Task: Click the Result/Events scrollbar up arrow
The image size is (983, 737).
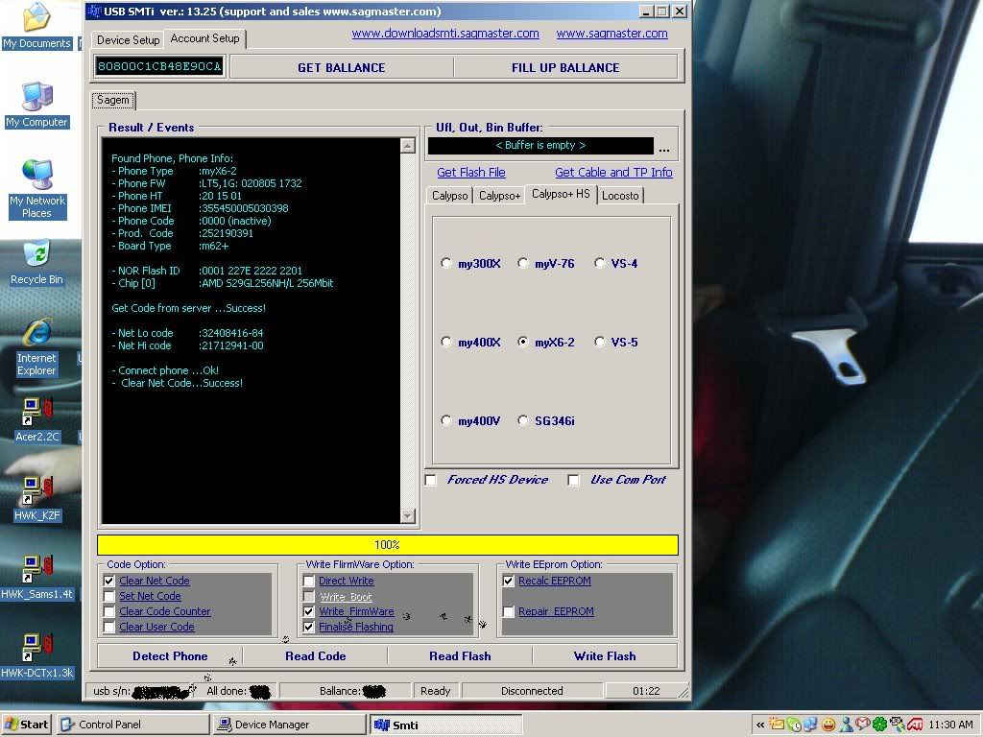Action: click(x=407, y=146)
